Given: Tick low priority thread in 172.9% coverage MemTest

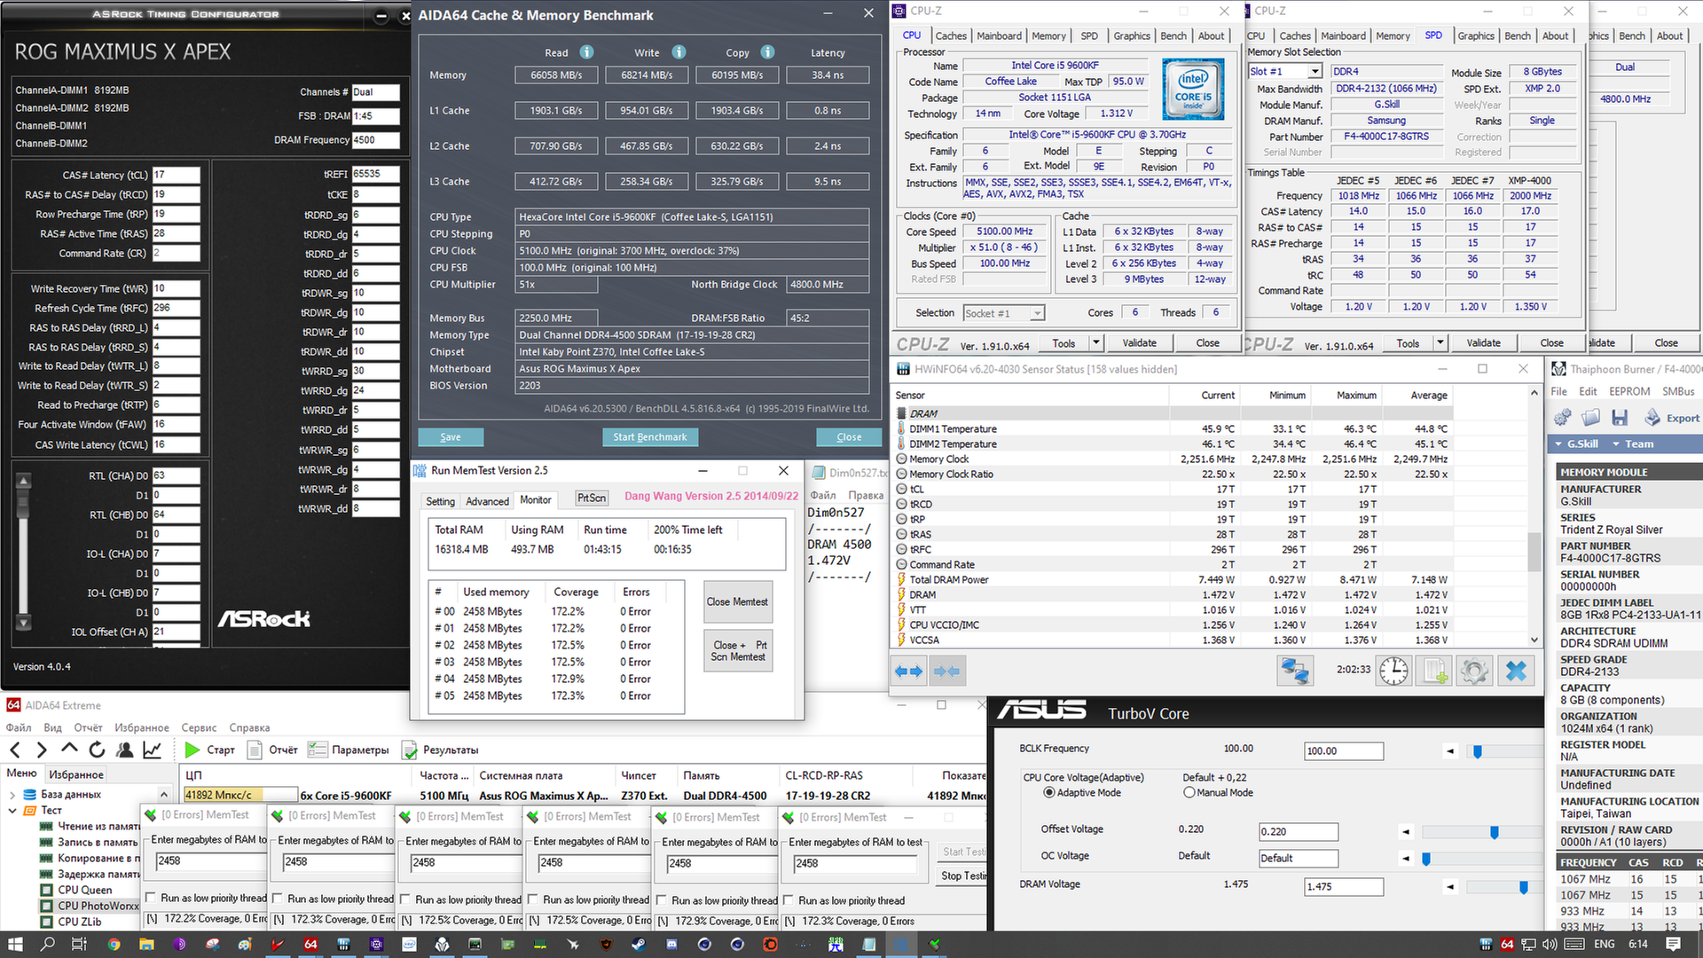Looking at the screenshot, I should tap(662, 899).
